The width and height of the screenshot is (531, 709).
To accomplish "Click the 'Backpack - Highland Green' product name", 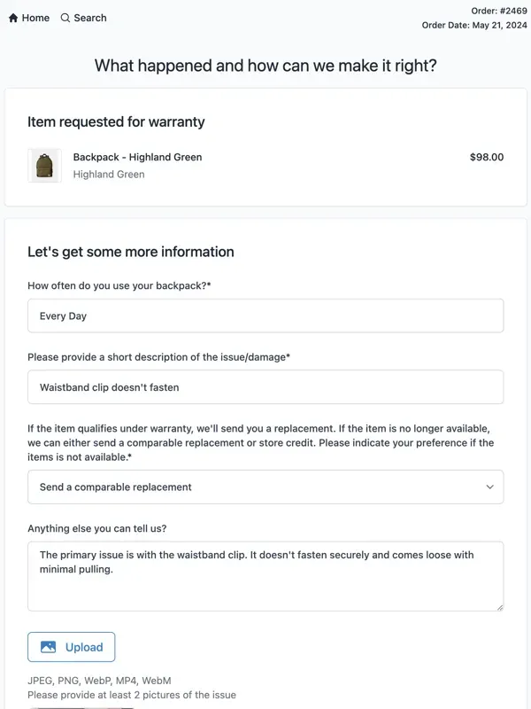I will pyautogui.click(x=137, y=156).
